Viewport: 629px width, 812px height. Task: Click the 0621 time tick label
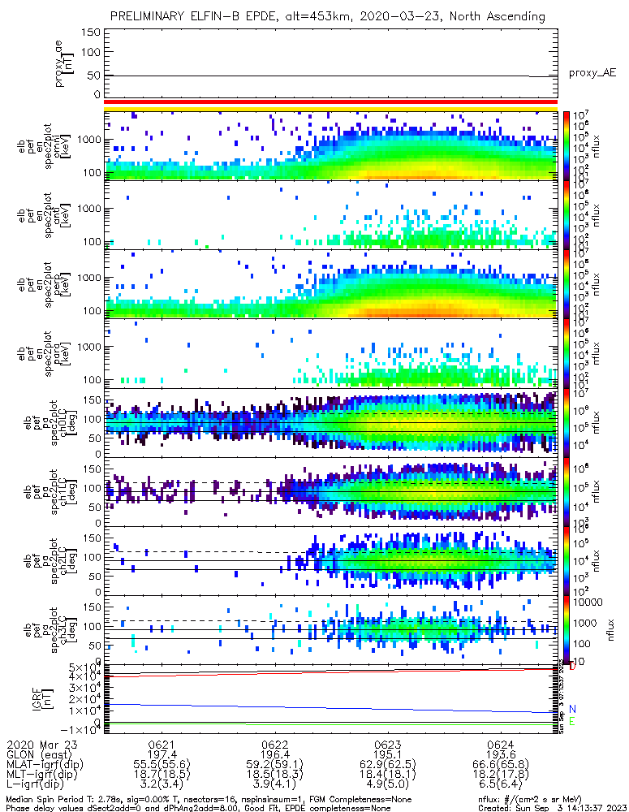tap(162, 744)
